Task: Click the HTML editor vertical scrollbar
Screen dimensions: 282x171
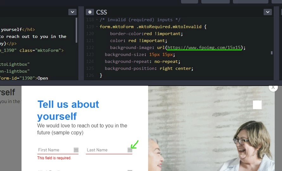Action: pos(77,30)
